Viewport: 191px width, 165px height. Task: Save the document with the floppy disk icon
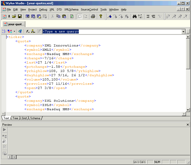pyautogui.click(x=19, y=16)
